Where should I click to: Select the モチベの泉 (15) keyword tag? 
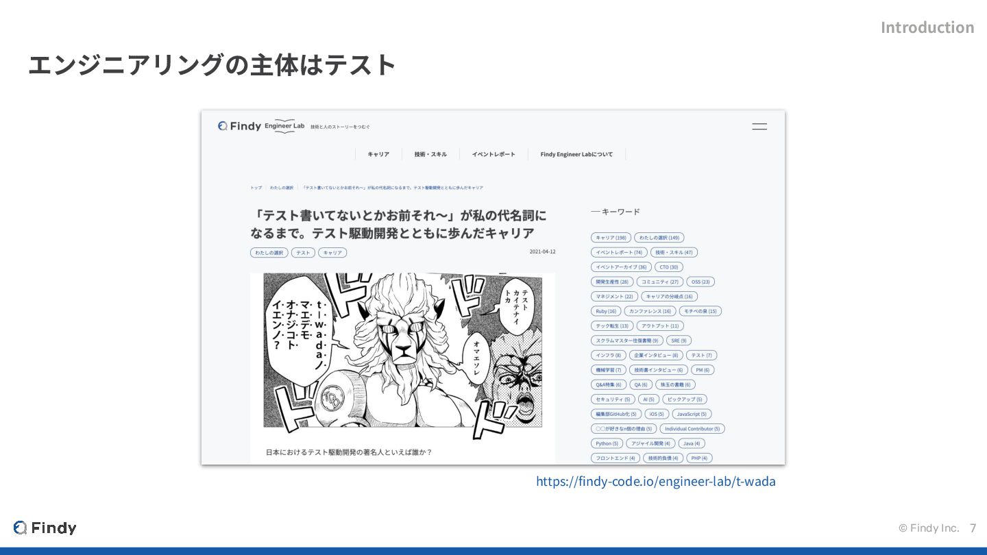[x=700, y=311]
